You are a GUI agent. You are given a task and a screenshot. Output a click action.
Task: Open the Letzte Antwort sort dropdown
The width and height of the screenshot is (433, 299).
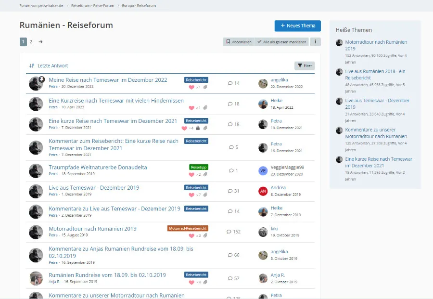pyautogui.click(x=49, y=65)
